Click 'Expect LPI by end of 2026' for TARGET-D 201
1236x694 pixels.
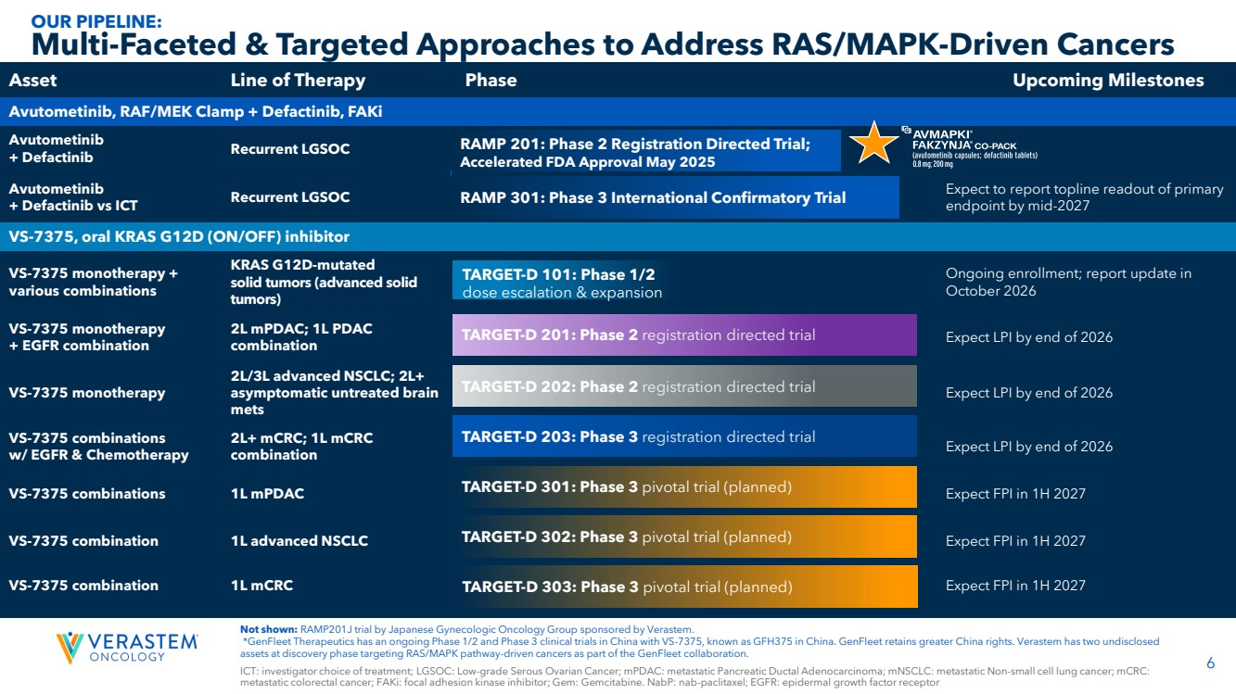pos(1029,337)
